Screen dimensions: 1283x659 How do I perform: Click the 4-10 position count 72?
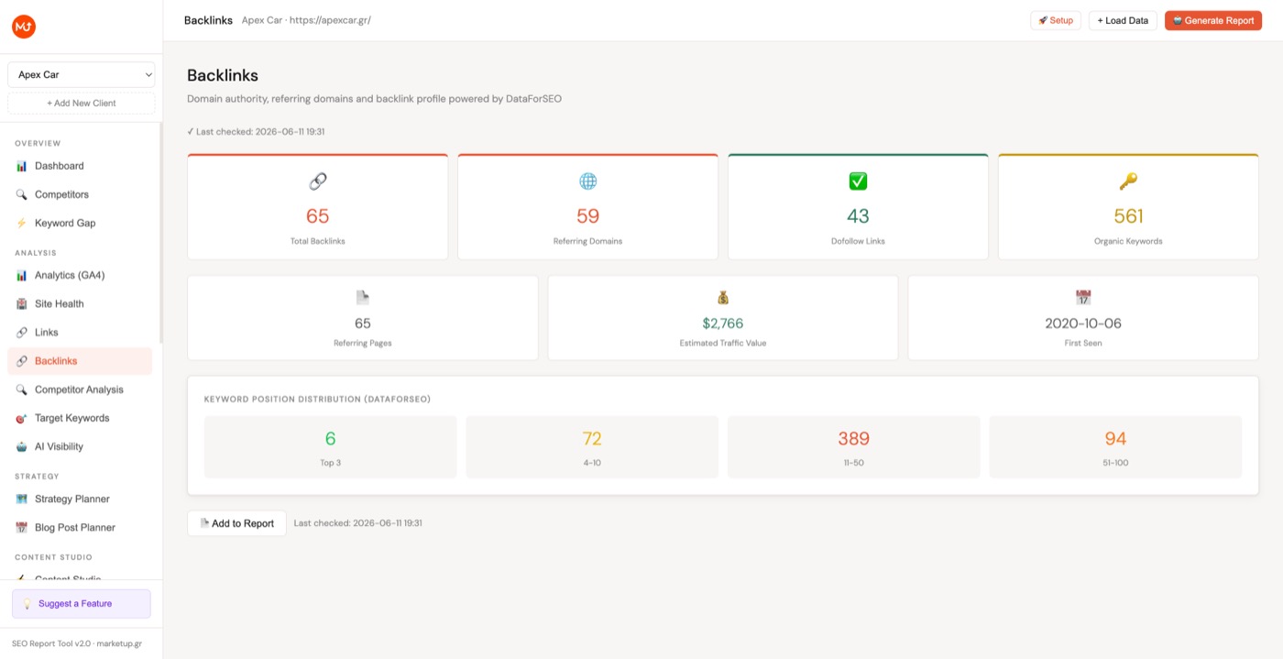point(592,439)
